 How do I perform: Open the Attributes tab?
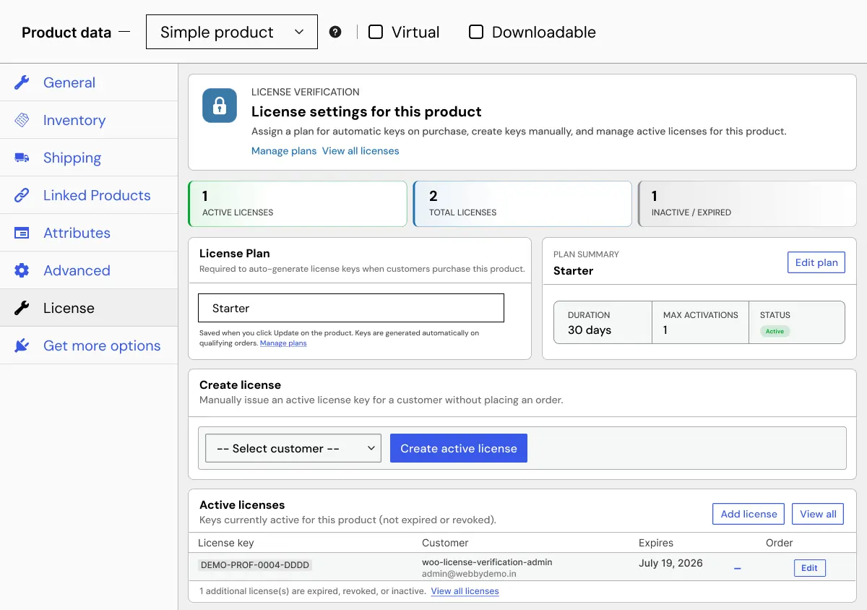click(89, 233)
